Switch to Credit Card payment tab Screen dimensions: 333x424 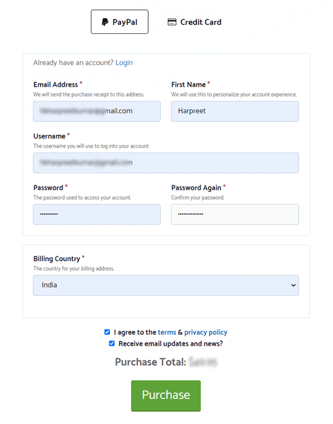[194, 22]
